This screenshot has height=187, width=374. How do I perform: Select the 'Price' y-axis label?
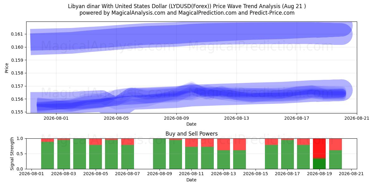(x=7, y=68)
